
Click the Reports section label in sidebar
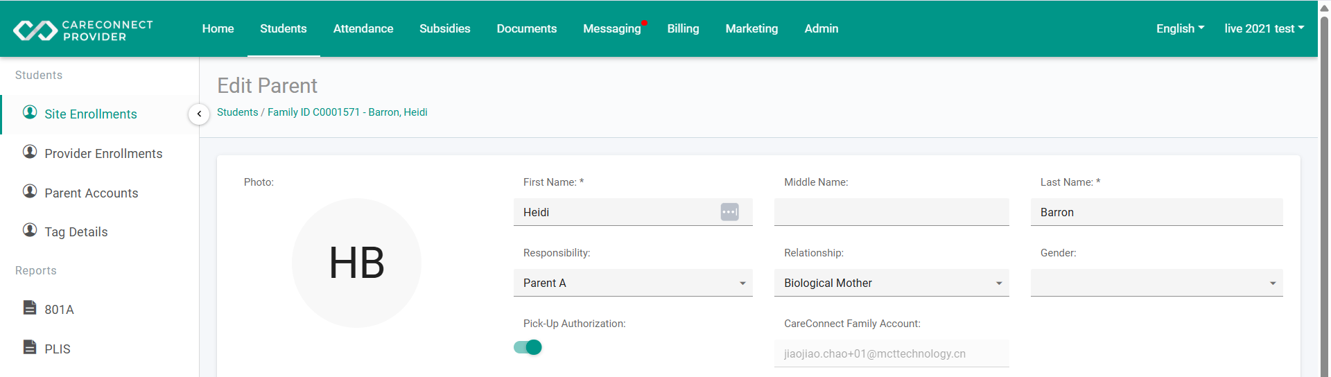click(36, 271)
